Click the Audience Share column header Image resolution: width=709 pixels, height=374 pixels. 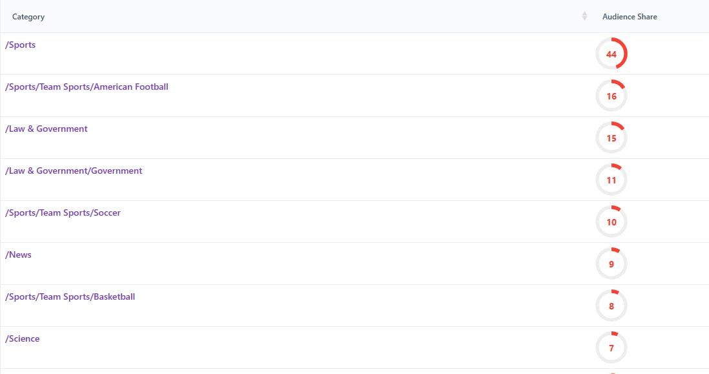tap(630, 17)
